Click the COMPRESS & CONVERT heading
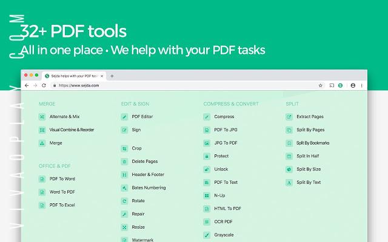Image resolution: width=388 pixels, height=242 pixels. tap(231, 104)
